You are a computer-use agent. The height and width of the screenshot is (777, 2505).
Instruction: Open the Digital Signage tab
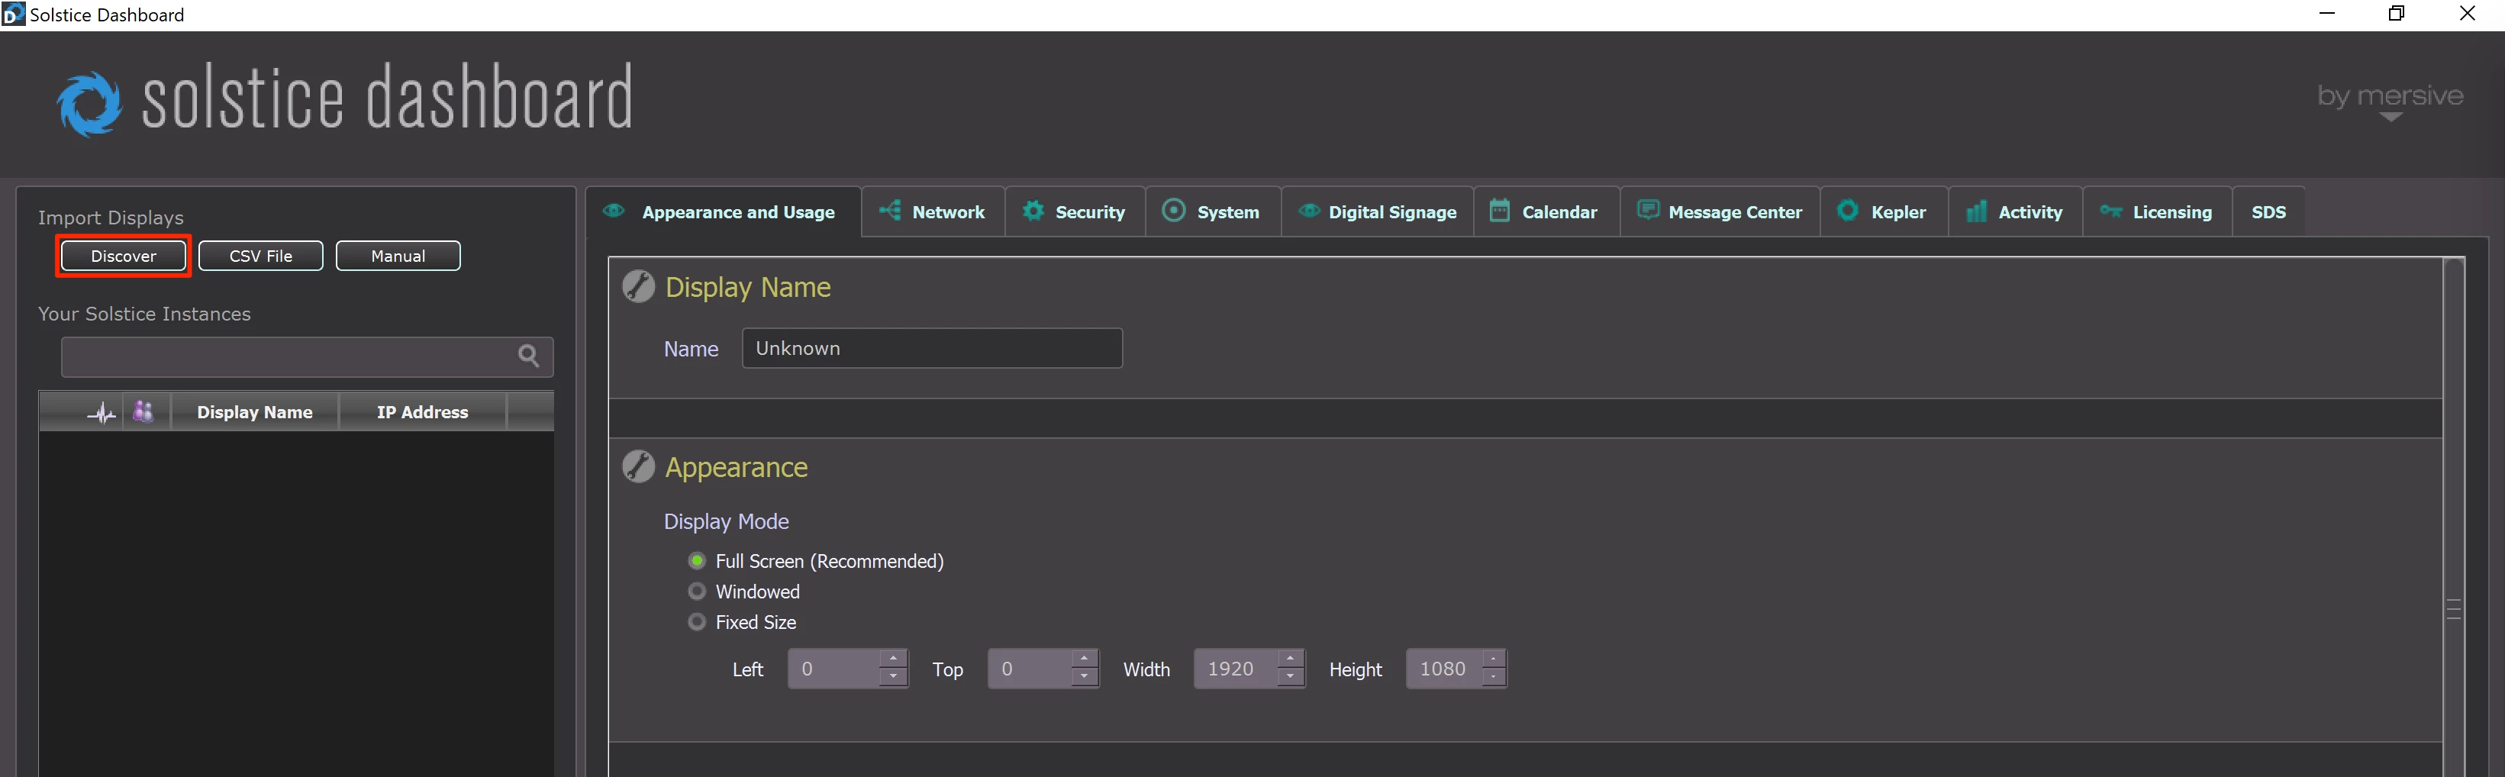[x=1377, y=212]
